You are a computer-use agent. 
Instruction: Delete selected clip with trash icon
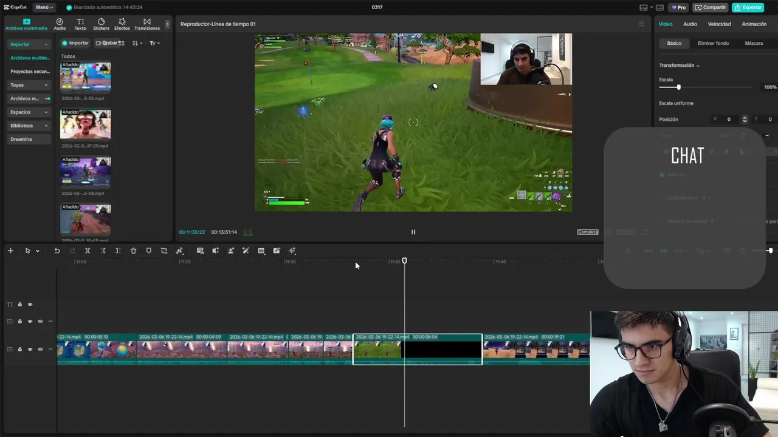(133, 251)
